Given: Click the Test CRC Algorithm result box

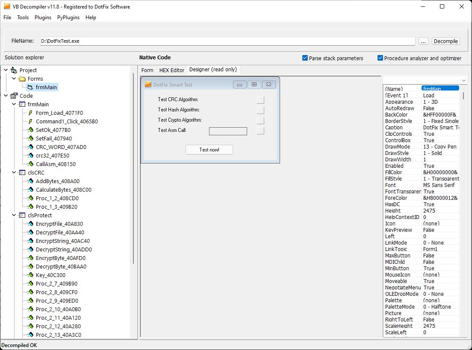Looking at the screenshot, I should coord(260,100).
